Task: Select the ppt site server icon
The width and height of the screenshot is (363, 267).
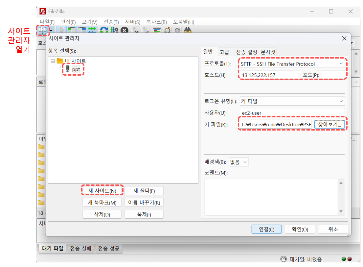Action: click(68, 69)
